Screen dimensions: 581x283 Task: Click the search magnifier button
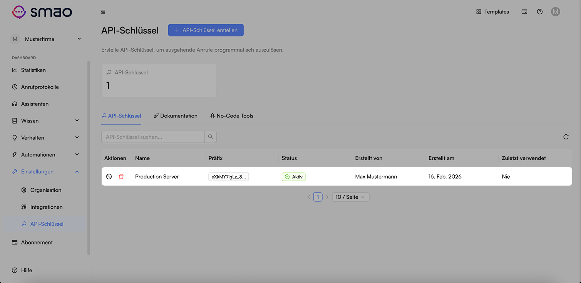(x=211, y=137)
